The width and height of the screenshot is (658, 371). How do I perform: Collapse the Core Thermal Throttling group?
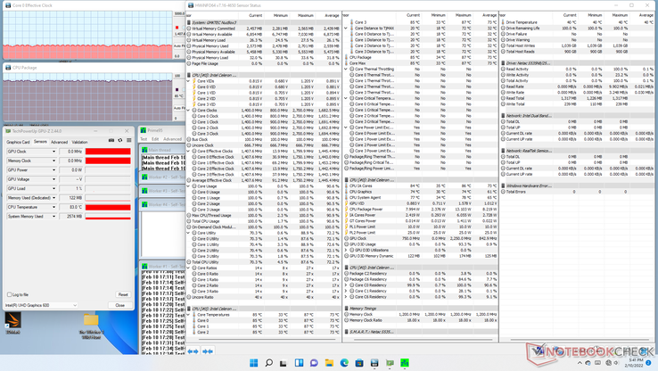(x=346, y=69)
